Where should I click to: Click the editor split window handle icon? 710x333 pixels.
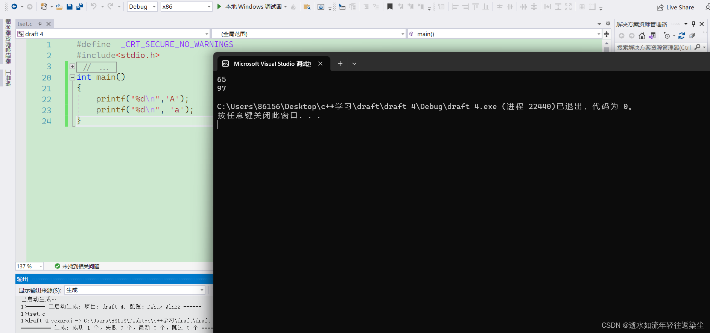click(x=607, y=34)
